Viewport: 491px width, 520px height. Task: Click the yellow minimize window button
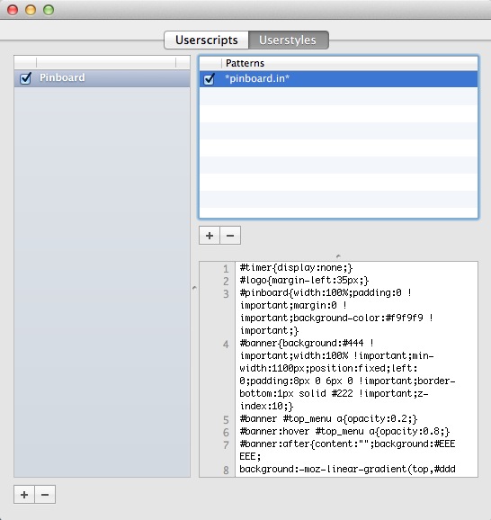click(31, 10)
